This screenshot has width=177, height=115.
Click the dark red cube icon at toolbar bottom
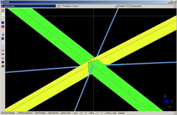click(3, 66)
